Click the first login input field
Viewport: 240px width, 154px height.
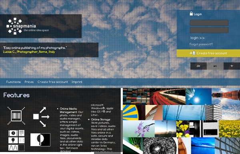pos(209,23)
